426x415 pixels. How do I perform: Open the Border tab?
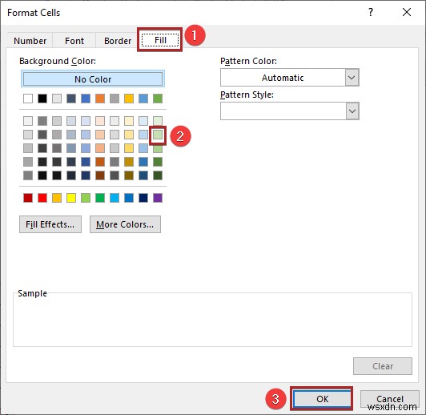click(x=118, y=41)
